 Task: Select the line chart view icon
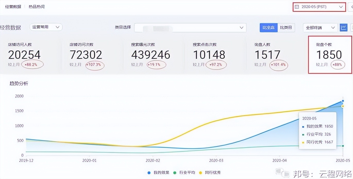point(343,27)
